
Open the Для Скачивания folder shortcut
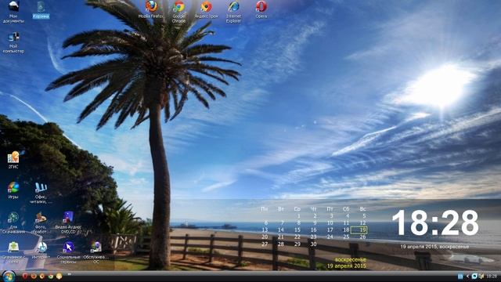point(13,222)
